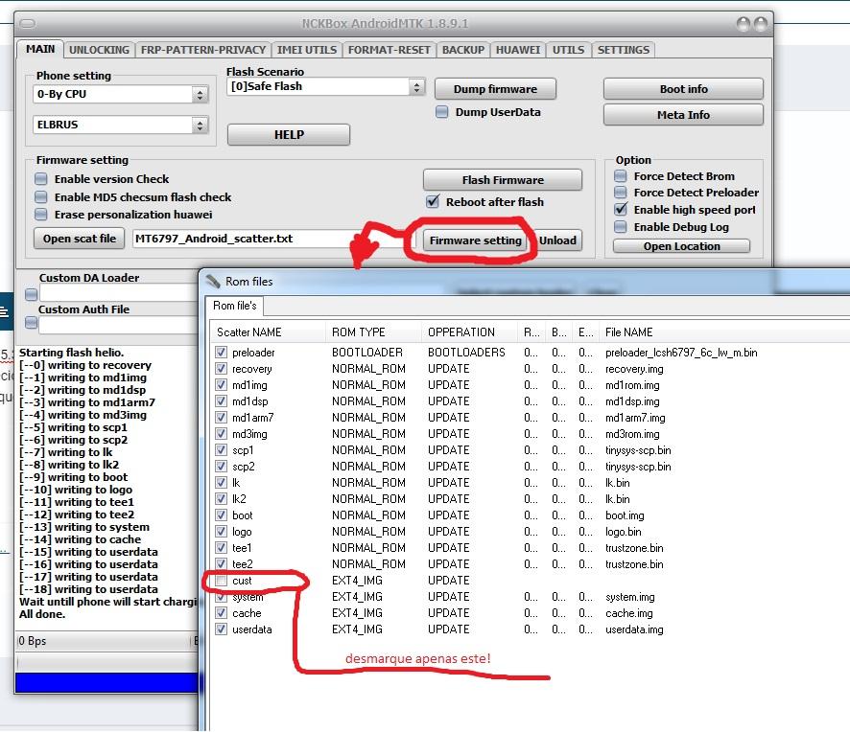Click the 0 Bps speed status
850x732 pixels.
click(x=33, y=641)
